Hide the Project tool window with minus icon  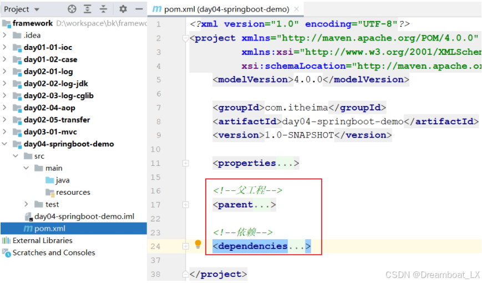[139, 9]
